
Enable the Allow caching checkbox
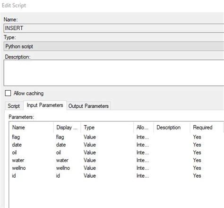pos(8,93)
